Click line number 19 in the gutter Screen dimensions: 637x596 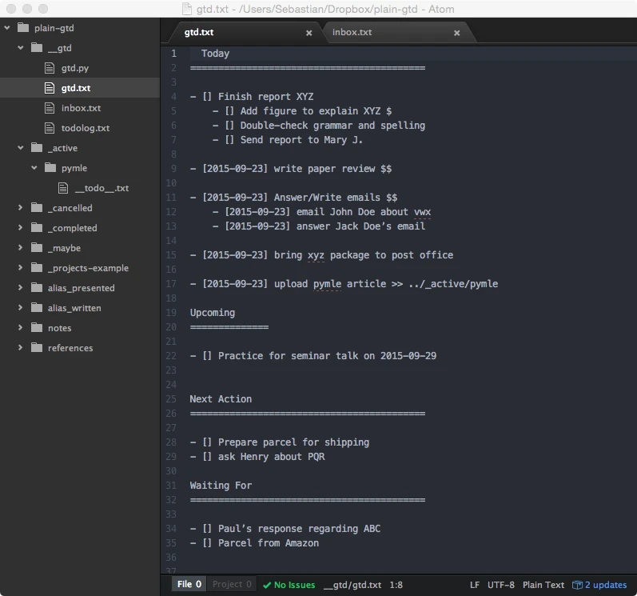pos(171,313)
